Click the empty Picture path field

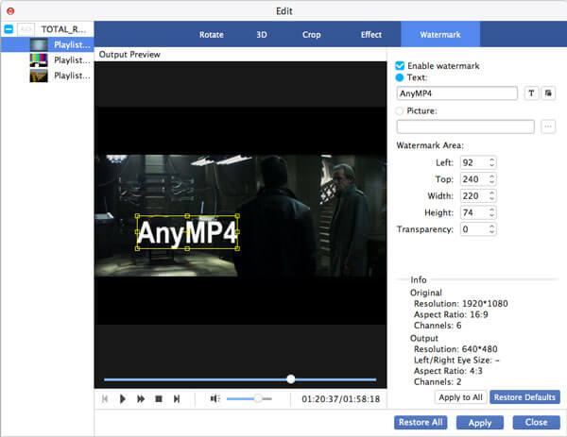click(465, 126)
